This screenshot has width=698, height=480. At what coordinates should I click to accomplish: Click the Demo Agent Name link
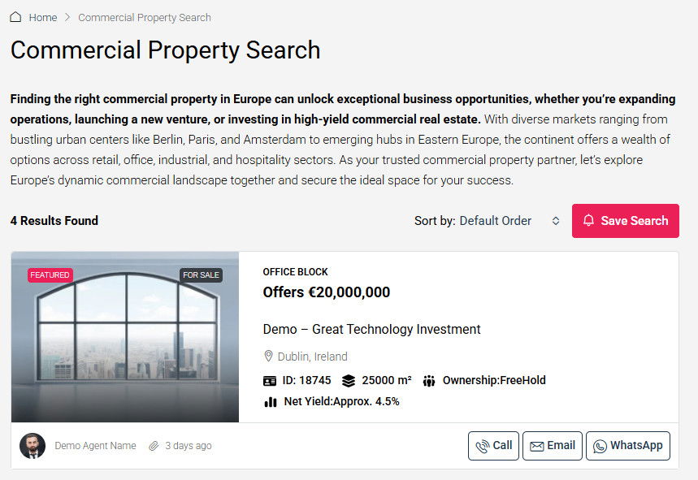click(95, 446)
